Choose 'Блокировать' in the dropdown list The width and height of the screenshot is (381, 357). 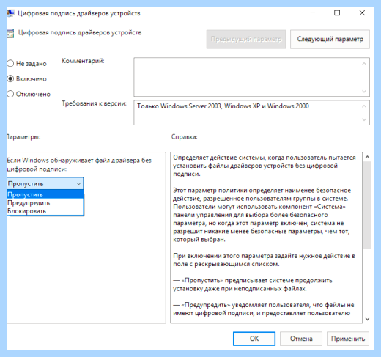pyautogui.click(x=45, y=211)
